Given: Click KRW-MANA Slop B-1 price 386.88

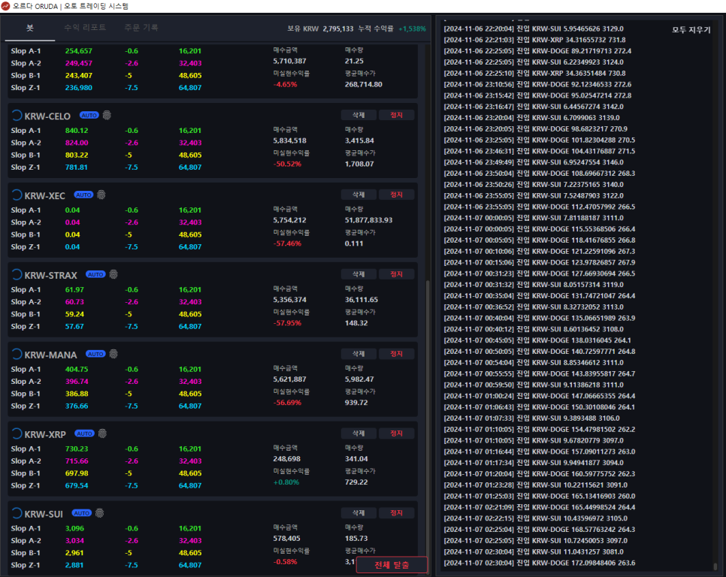Looking at the screenshot, I should tap(77, 394).
